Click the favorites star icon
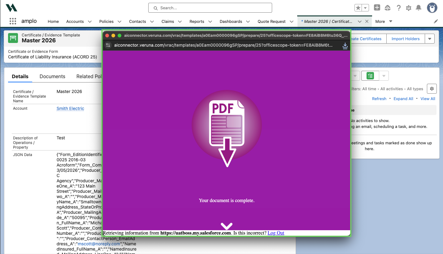 coord(358,8)
